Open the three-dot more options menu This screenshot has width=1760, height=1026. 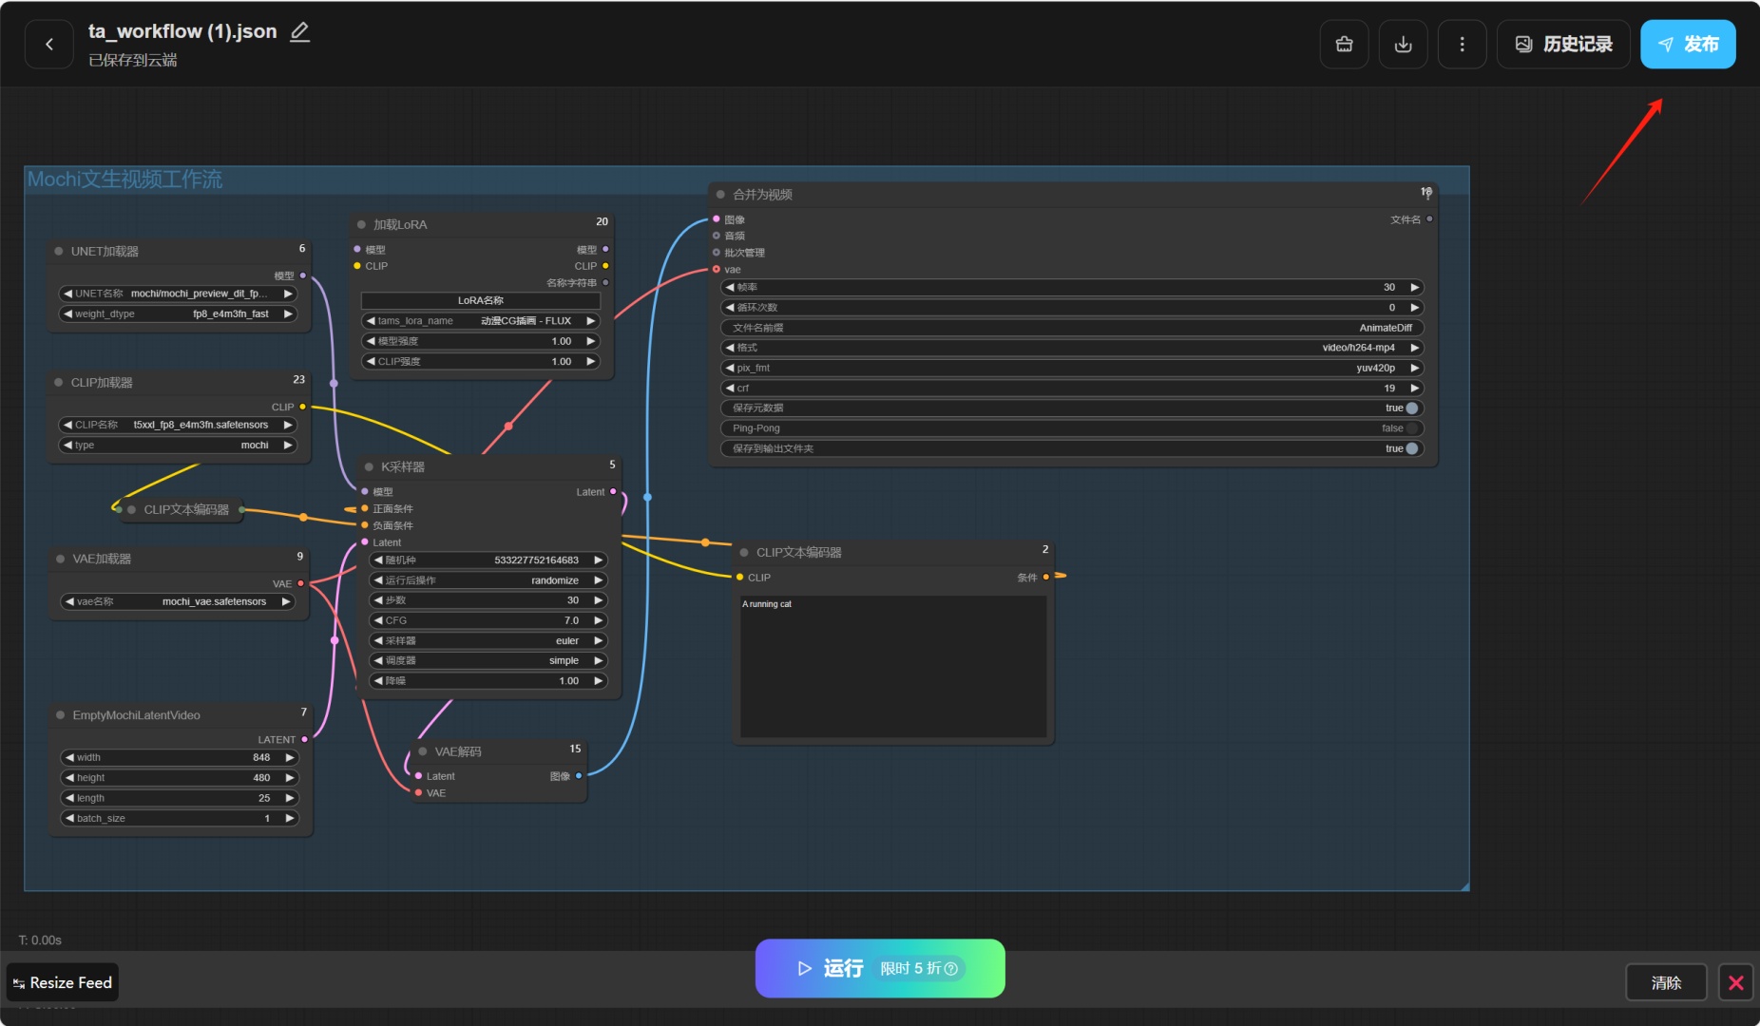pyautogui.click(x=1462, y=44)
